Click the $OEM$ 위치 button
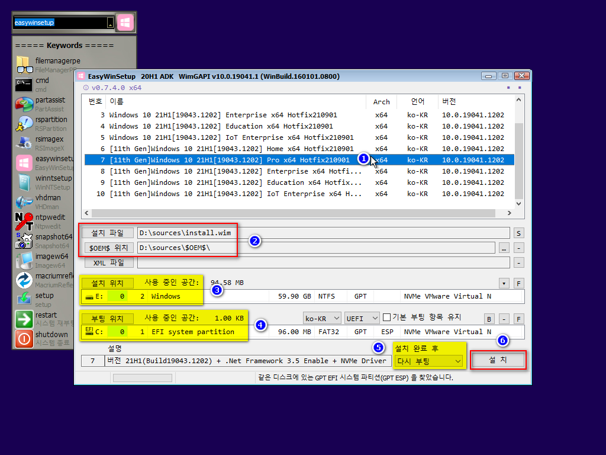The width and height of the screenshot is (606, 455). click(109, 248)
